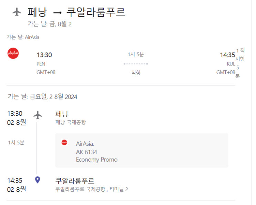Select the purple location pin at arrival
Image resolution: width=256 pixels, height=205 pixels.
click(x=38, y=180)
